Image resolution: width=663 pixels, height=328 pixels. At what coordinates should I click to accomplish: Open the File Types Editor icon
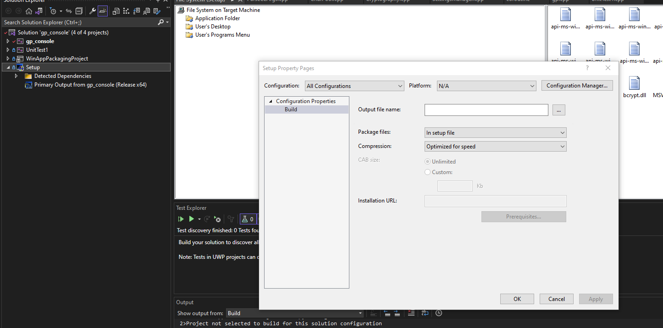pyautogui.click(x=137, y=11)
